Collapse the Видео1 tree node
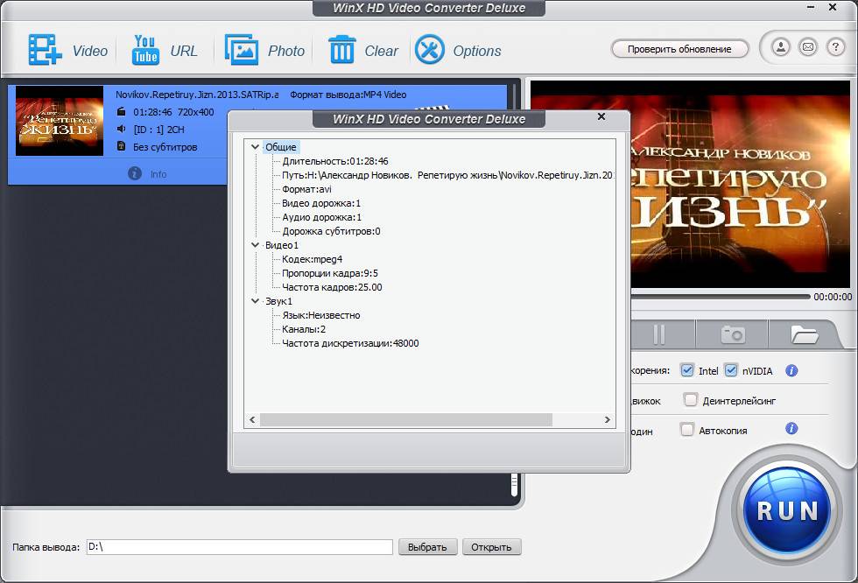858x583 pixels. coord(255,245)
